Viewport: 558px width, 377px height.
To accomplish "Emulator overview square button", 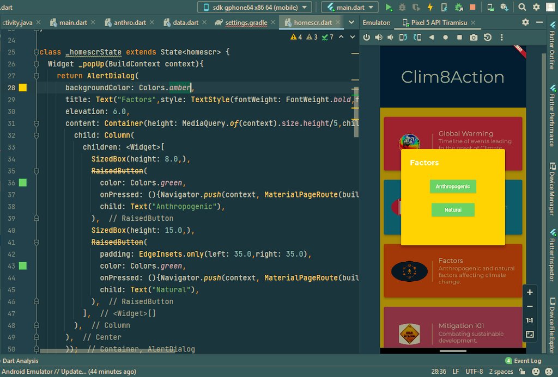I will [x=459, y=38].
